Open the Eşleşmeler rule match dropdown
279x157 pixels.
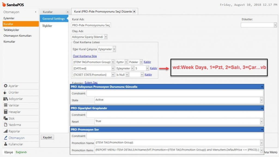[x=114, y=49]
